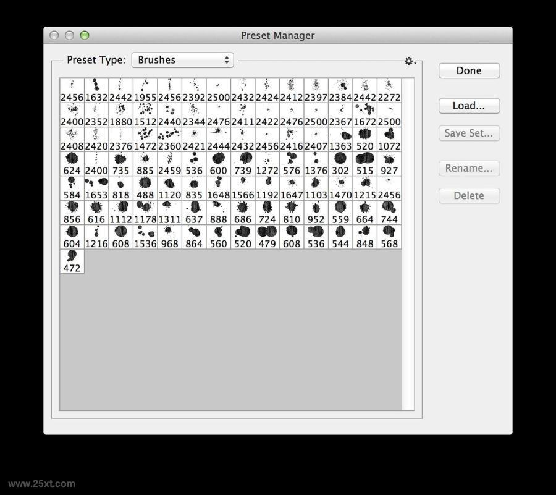Select the brush preset labeled 2412
The height and width of the screenshot is (495, 556).
[292, 91]
